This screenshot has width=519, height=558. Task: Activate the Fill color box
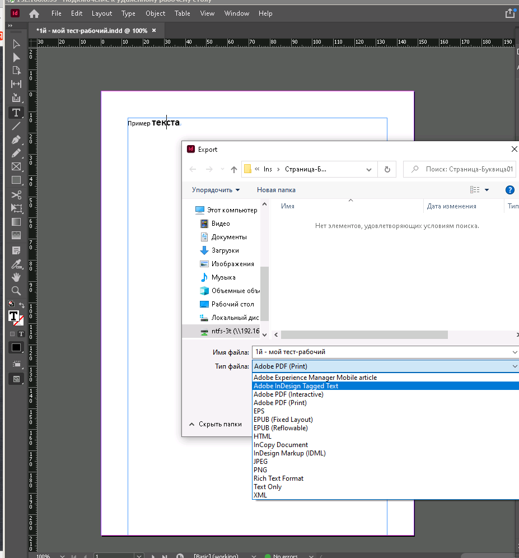13,315
